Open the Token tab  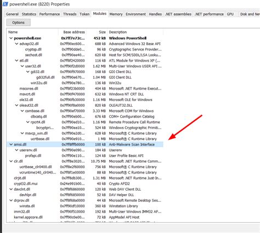tap(84, 14)
